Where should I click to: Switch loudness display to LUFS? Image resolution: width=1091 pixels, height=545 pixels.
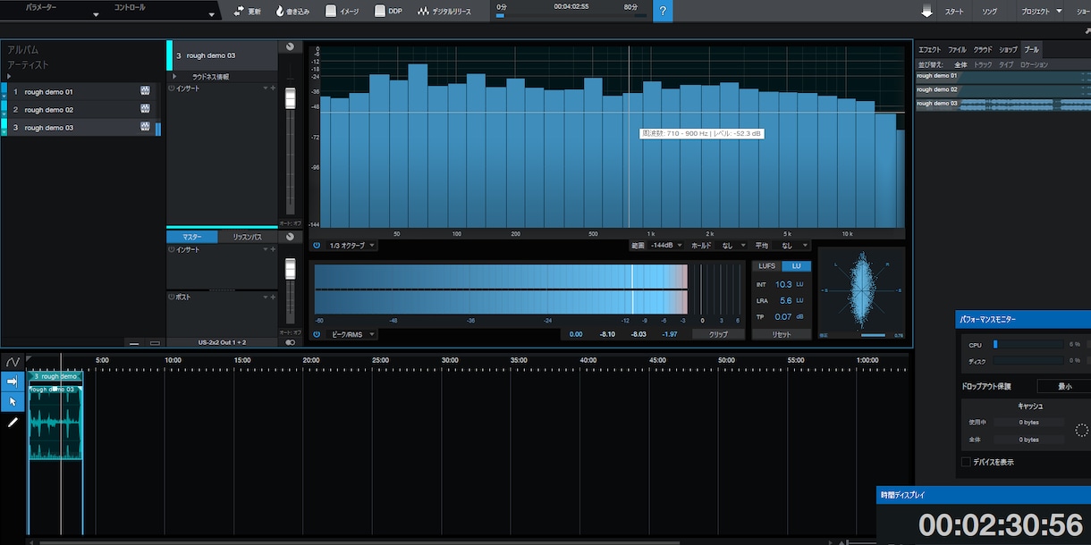pyautogui.click(x=767, y=266)
